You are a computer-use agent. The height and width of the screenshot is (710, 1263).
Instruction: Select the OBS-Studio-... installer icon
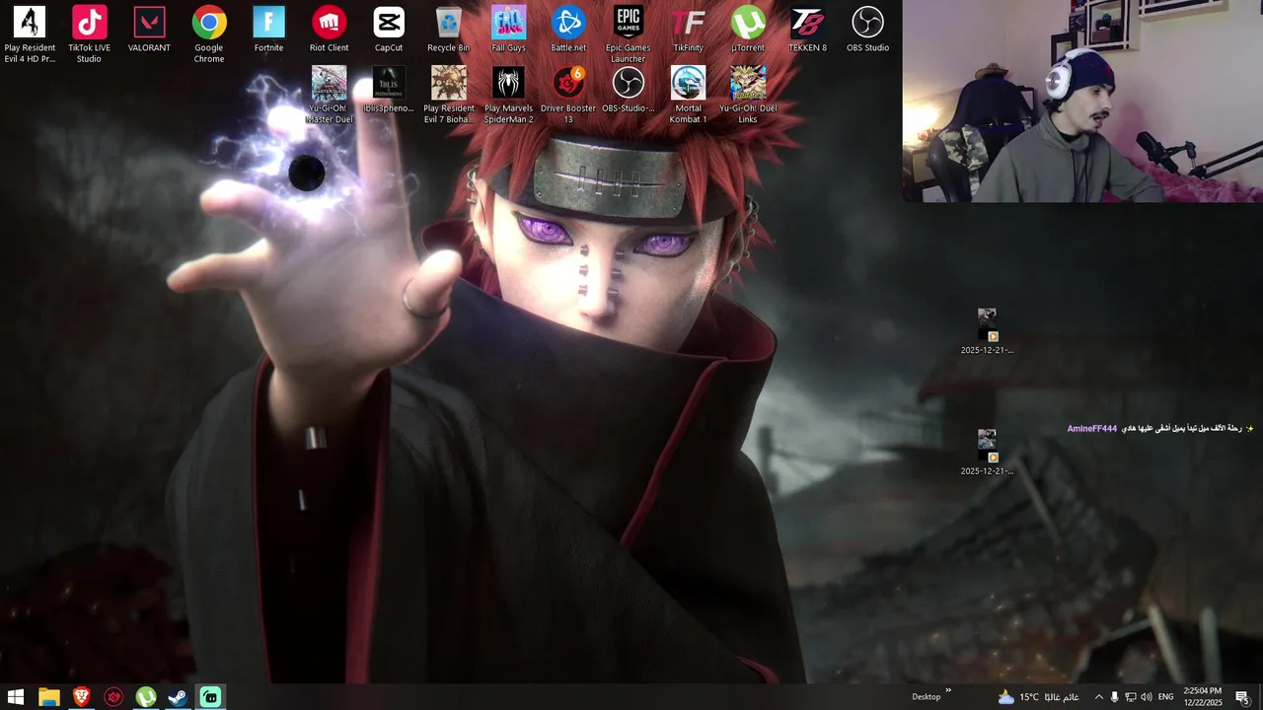(x=628, y=91)
